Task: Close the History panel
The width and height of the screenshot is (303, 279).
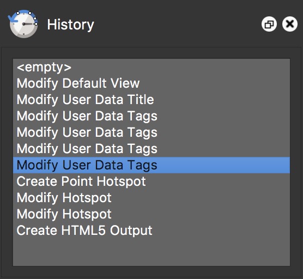Action: coord(290,25)
